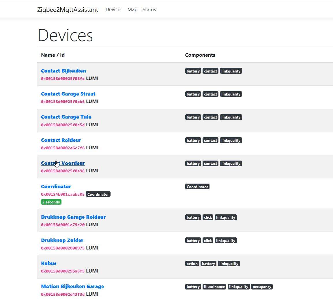Open the Coordinator device link
333x301 pixels.
pyautogui.click(x=56, y=186)
